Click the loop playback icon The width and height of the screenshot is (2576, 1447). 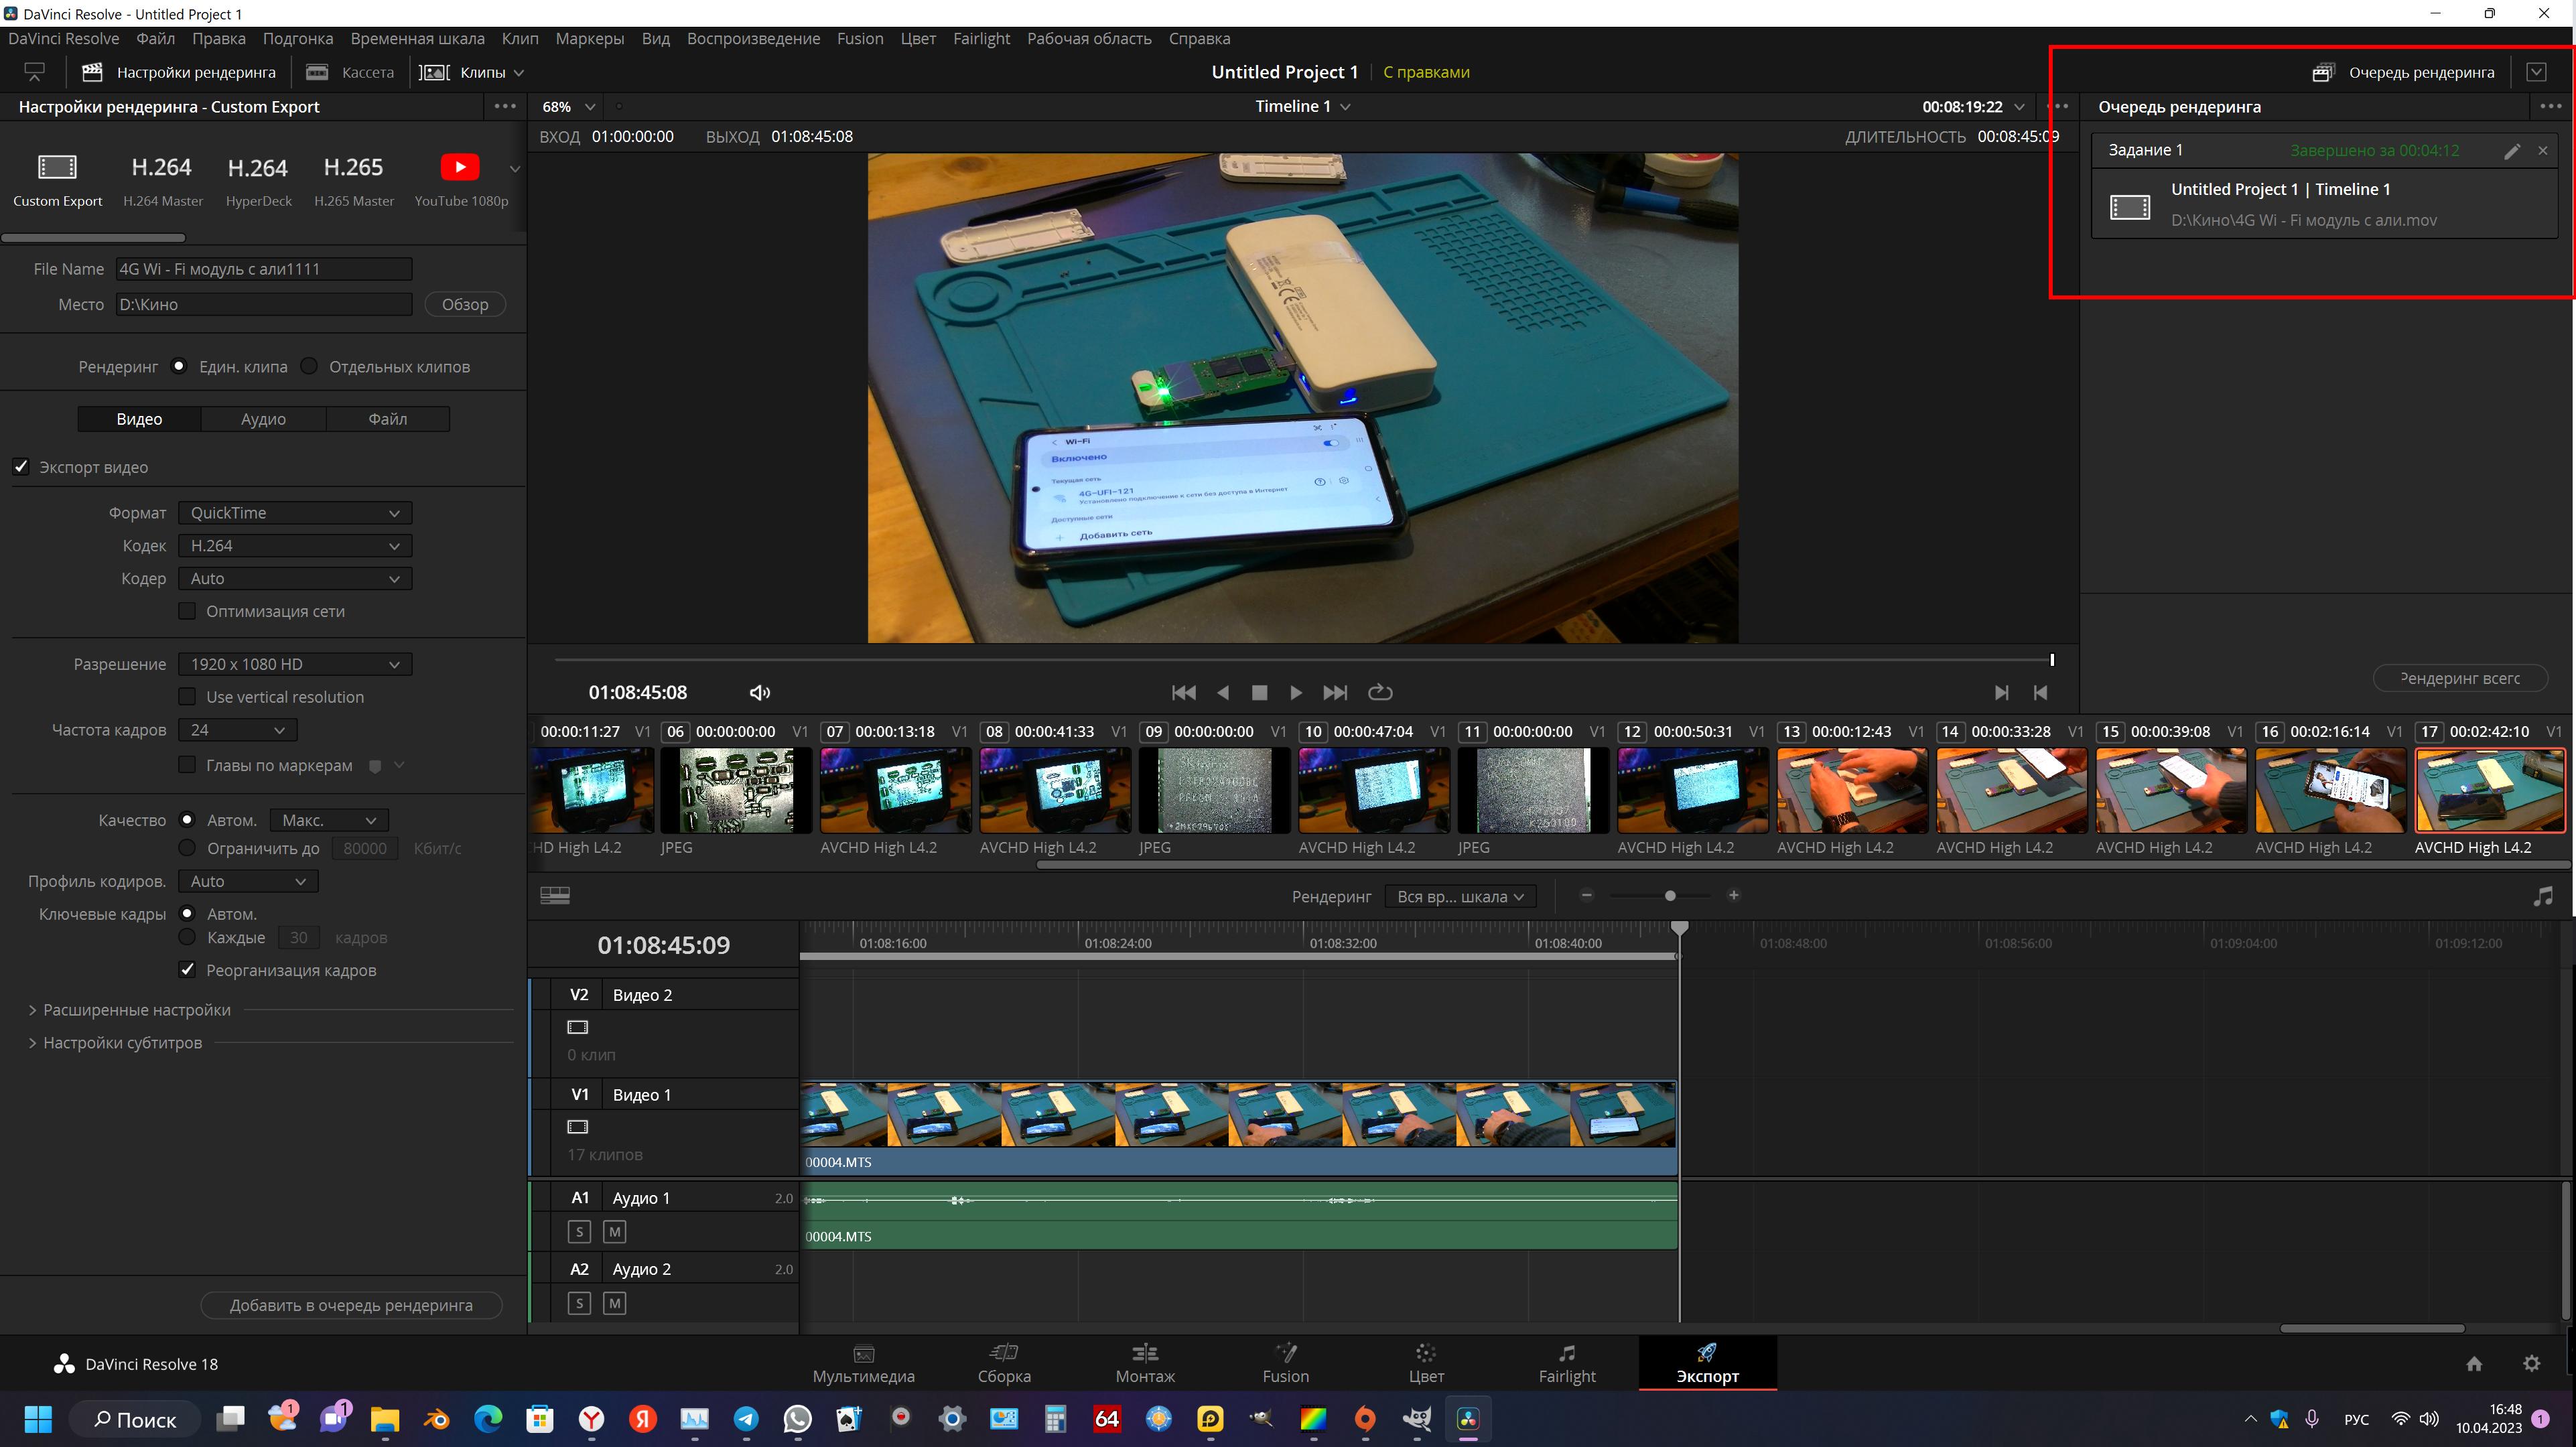1379,692
